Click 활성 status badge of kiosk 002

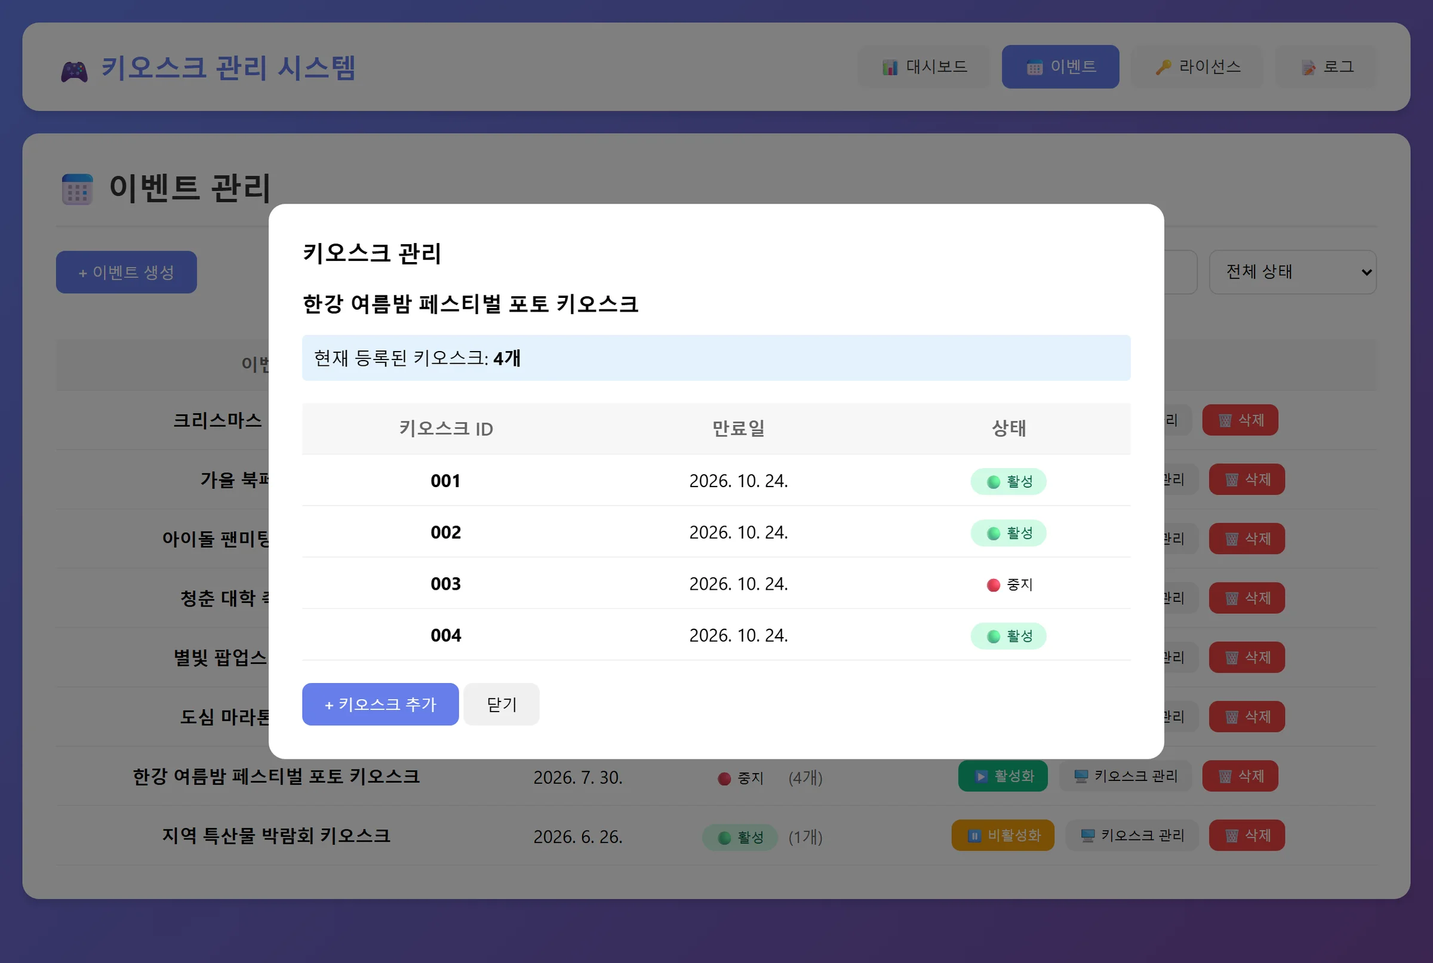tap(1008, 533)
